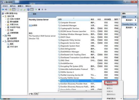The width and height of the screenshot is (139, 100).
Task: Select the DHCP Client service row
Action: [x=88, y=37]
